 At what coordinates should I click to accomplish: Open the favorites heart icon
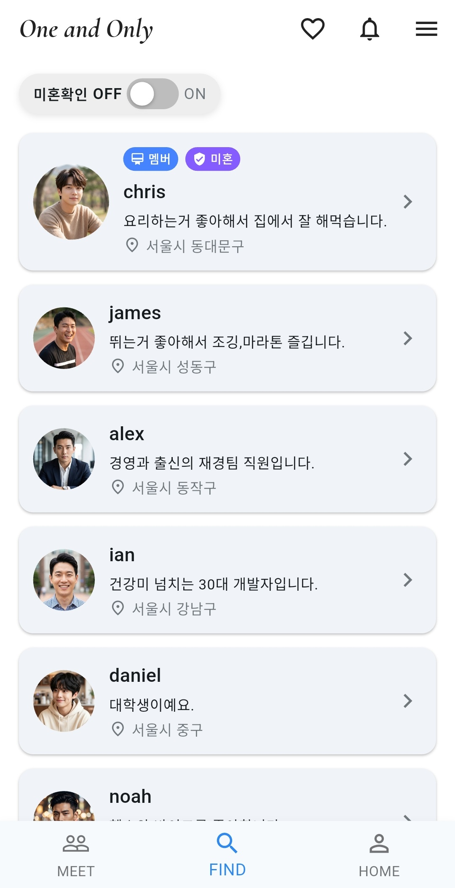pos(313,29)
